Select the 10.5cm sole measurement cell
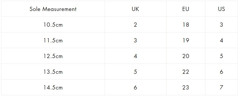Viewport: 238px width, 96px height. (x=53, y=25)
